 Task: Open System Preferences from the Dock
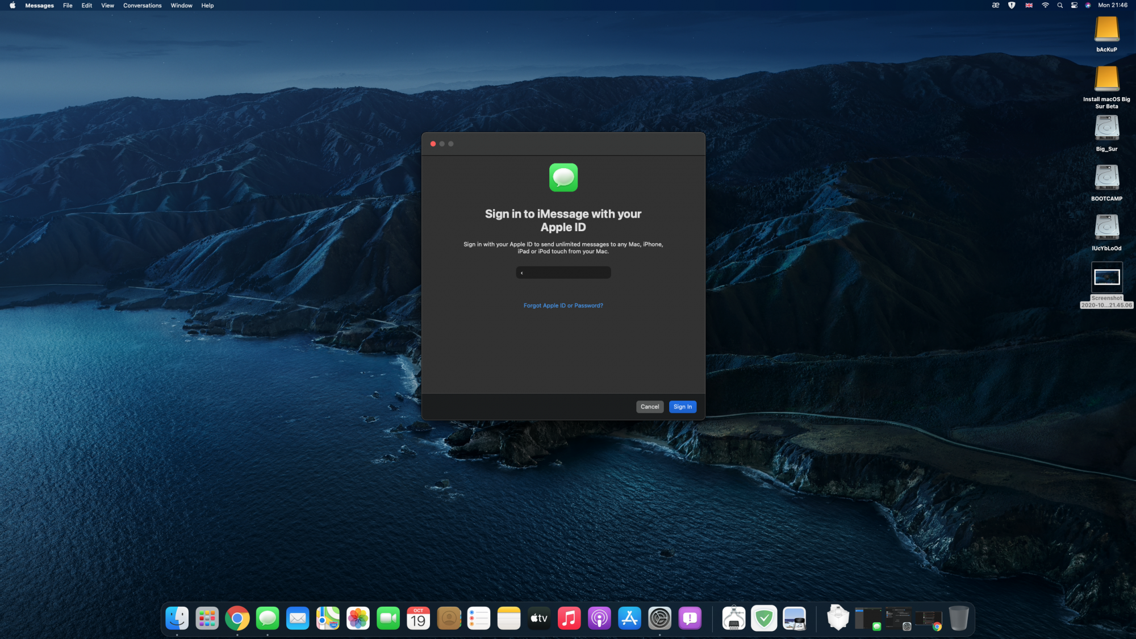[x=659, y=618]
